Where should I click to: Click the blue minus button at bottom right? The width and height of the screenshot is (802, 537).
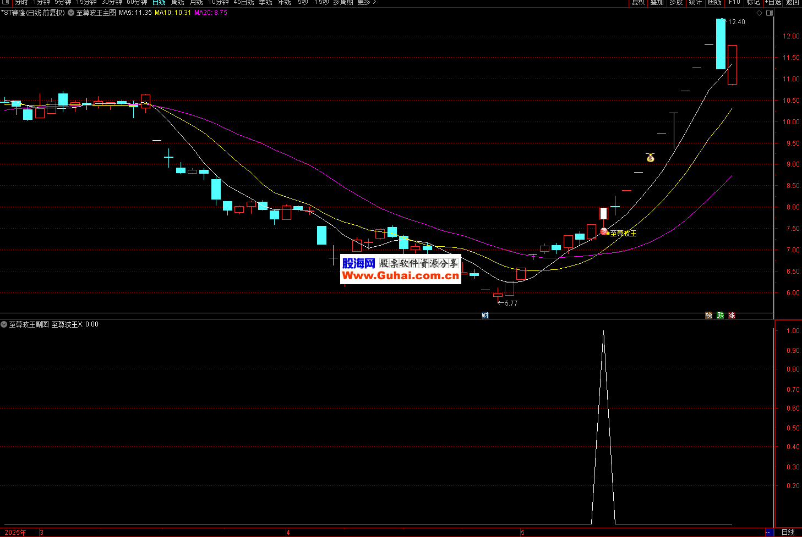click(769, 532)
